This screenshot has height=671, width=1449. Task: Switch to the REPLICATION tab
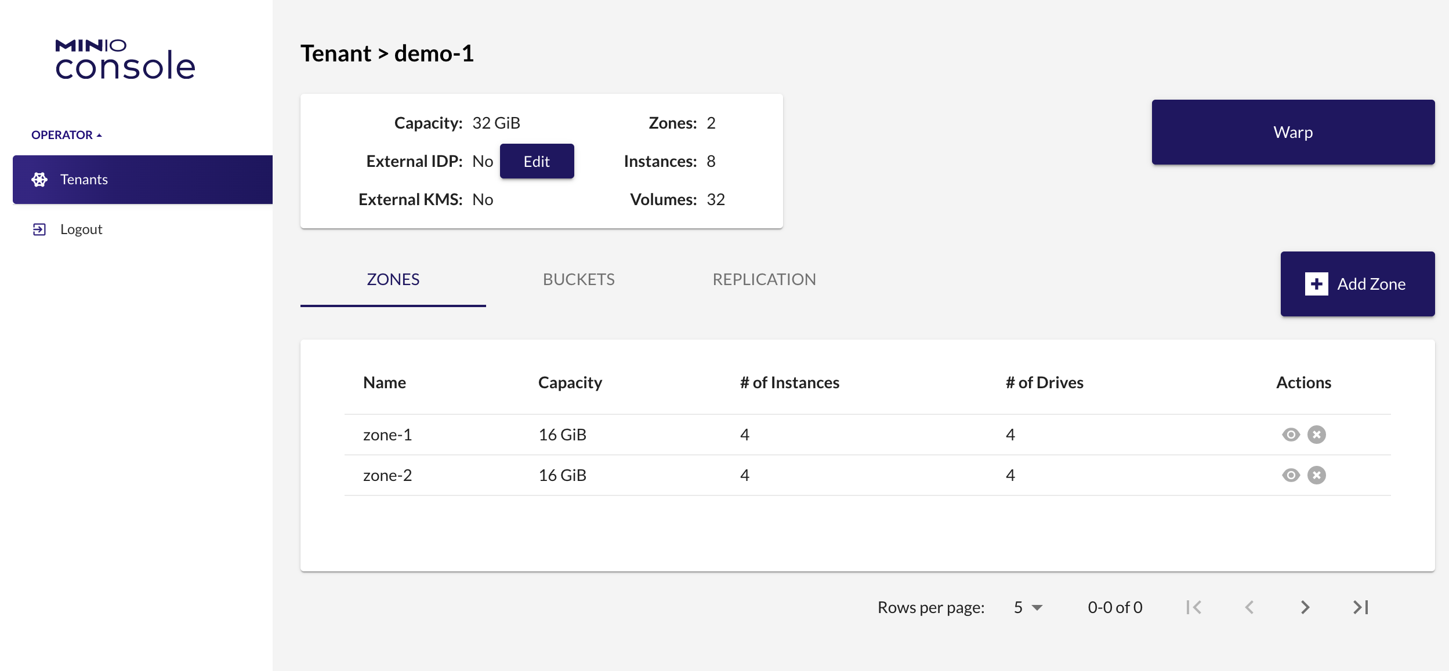(764, 280)
